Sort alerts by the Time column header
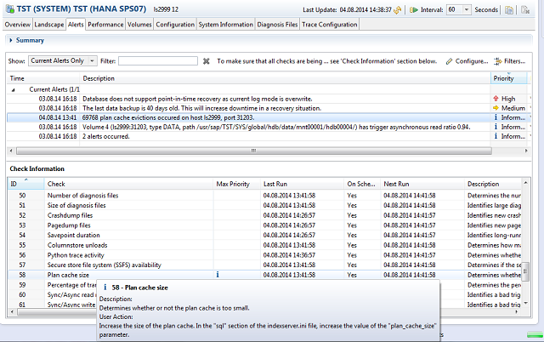Screen dimensions: 544x342 click(x=43, y=78)
